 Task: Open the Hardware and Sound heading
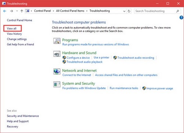point(79,53)
